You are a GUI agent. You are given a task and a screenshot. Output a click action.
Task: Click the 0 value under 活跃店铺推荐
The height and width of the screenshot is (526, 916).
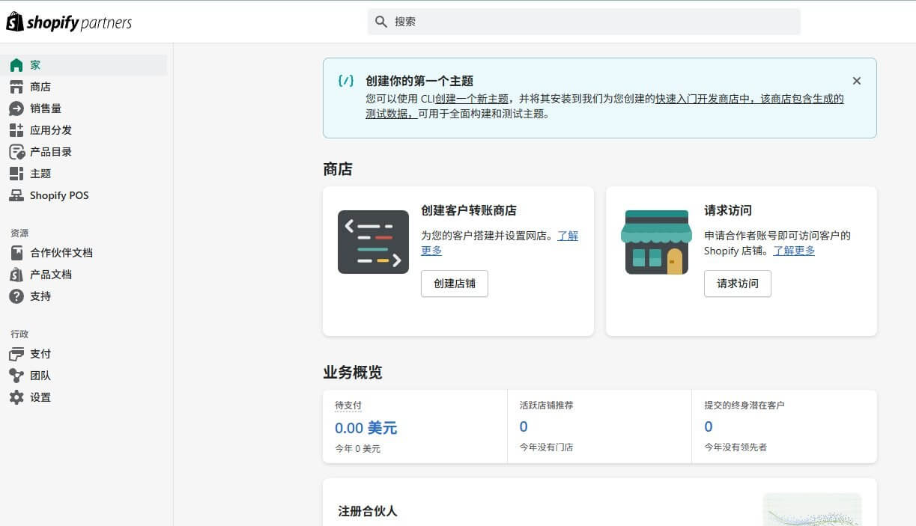524,426
